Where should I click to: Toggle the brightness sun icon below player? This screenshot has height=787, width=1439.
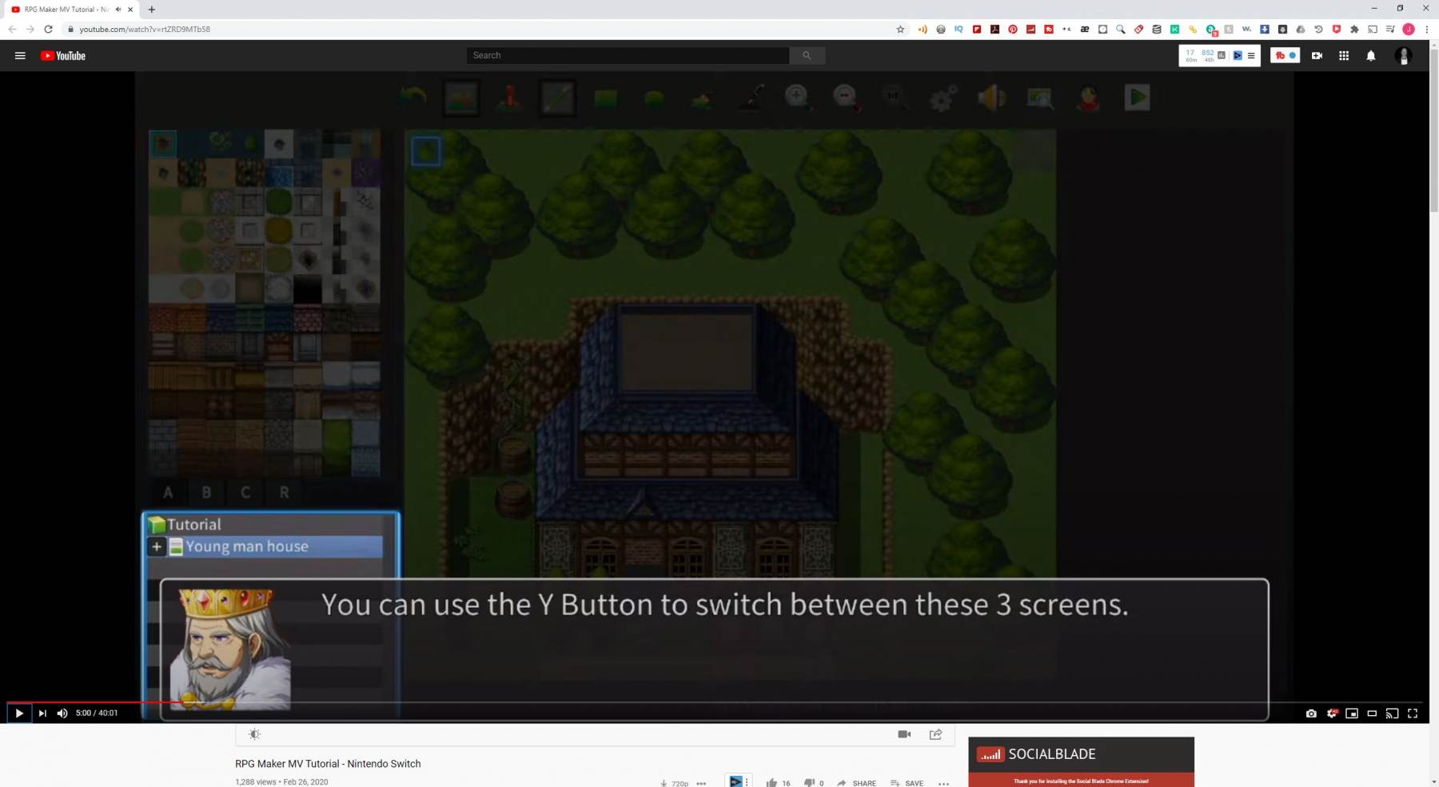[x=254, y=734]
